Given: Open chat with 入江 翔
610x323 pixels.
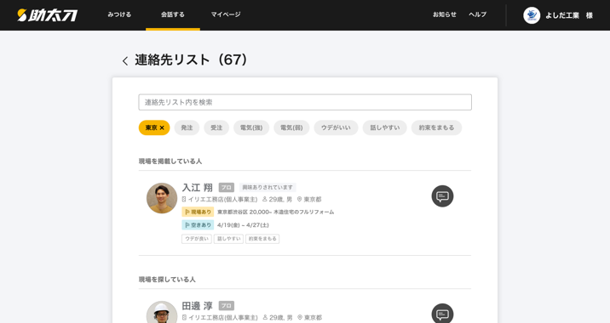Looking at the screenshot, I should pos(442,196).
